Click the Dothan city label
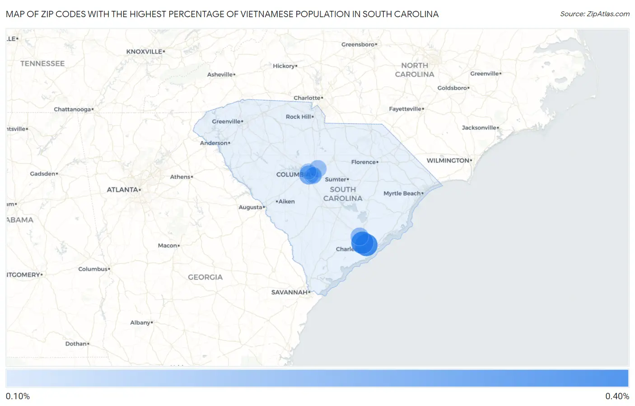Image resolution: width=635 pixels, height=406 pixels. 76,344
